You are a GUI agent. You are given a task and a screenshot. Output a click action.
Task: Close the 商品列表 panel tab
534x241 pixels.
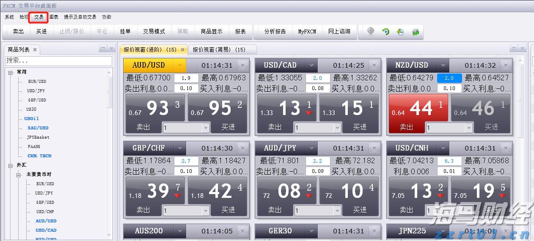click(x=35, y=50)
